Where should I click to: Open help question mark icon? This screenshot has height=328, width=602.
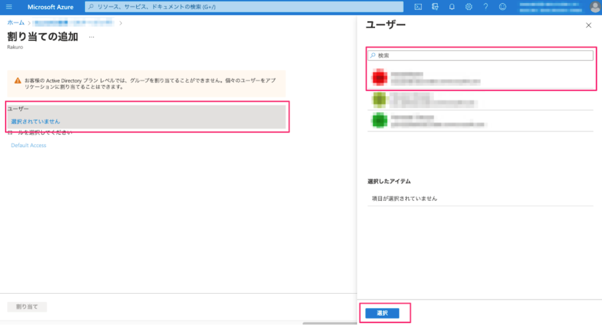486,7
